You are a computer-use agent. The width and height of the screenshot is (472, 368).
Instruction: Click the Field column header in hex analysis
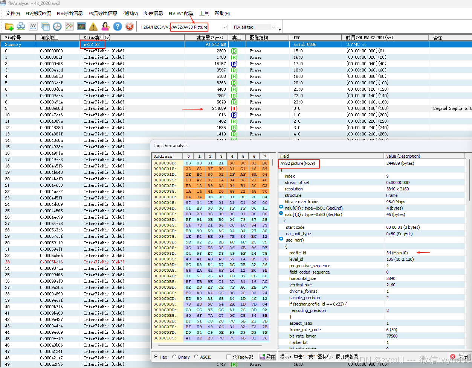point(331,156)
